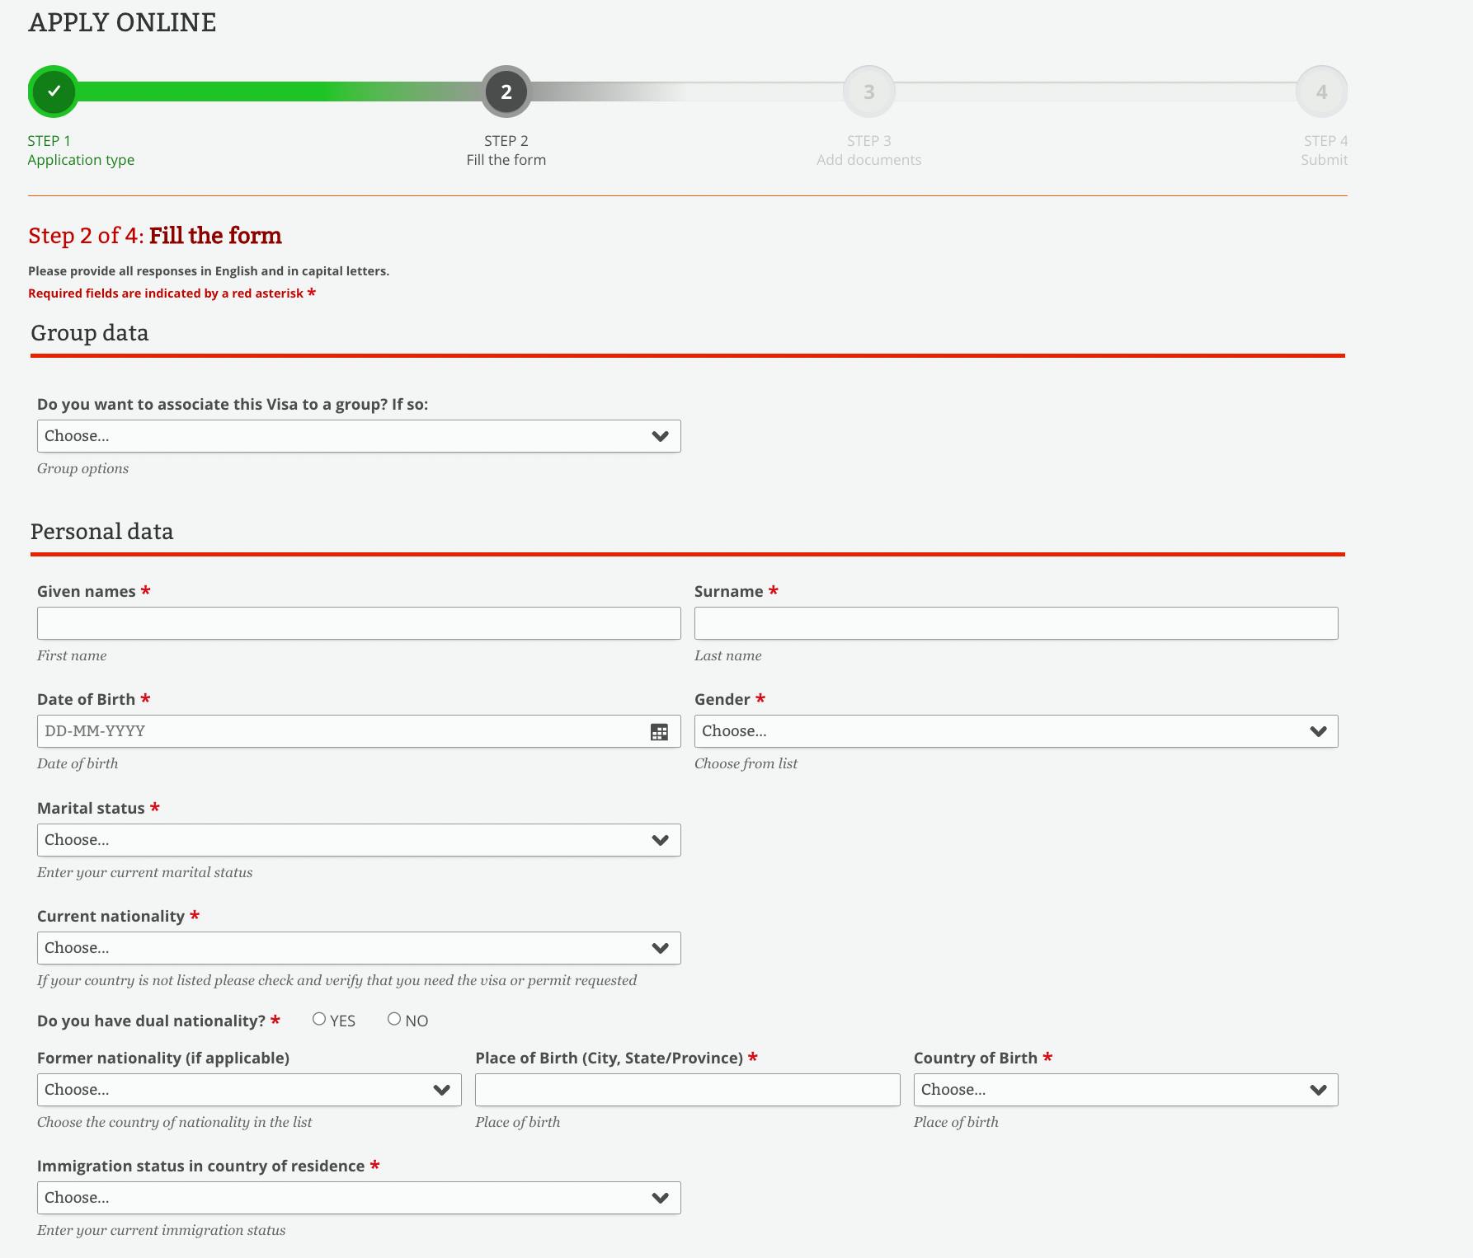This screenshot has width=1473, height=1258.
Task: Click the Step 4 numbered circle
Action: coord(1321,92)
